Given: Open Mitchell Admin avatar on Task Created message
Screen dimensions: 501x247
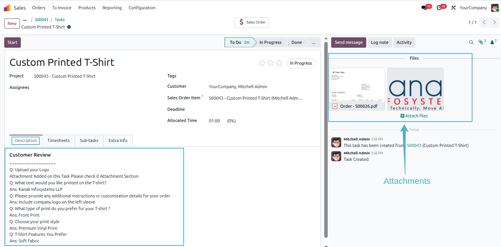Looking at the screenshot, I should coord(336,156).
